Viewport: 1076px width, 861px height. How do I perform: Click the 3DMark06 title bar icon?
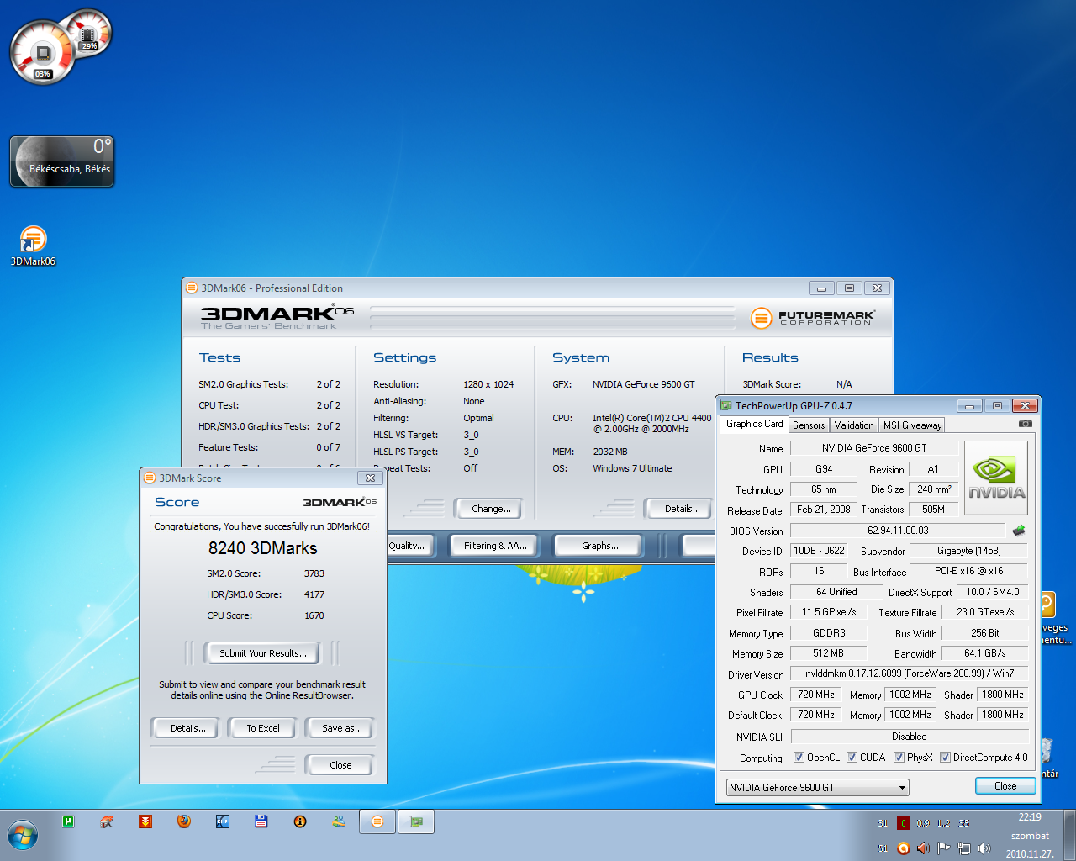192,288
